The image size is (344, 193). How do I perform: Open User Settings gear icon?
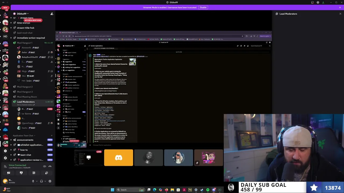click(50, 181)
